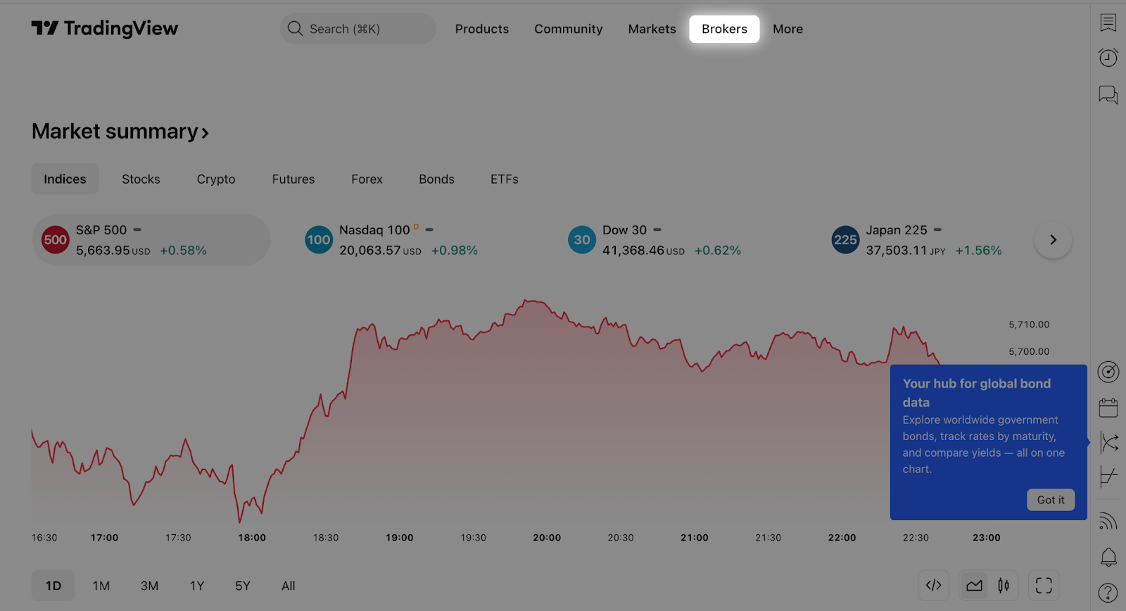Screen dimensions: 1126x611
Task: Open the Options chart icon in sidebar
Action: point(1108,477)
